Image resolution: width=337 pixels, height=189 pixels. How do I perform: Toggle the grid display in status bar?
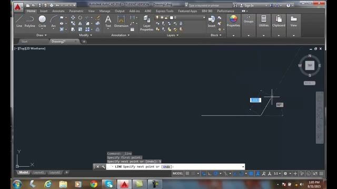point(187,174)
